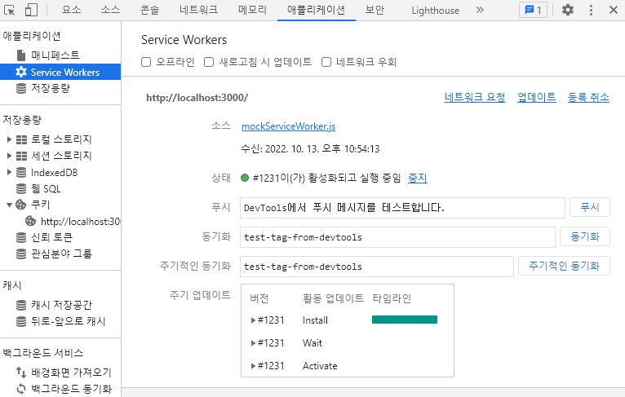Click the 웹 SQL database icon
Screen dimensions: 625x397
click(21, 189)
